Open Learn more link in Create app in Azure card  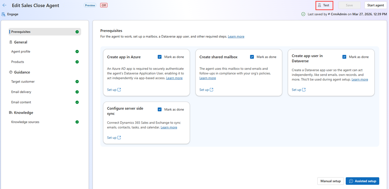174,78
